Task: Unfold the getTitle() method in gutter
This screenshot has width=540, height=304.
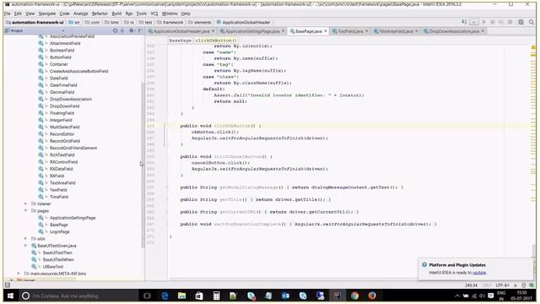Action: pos(167,199)
